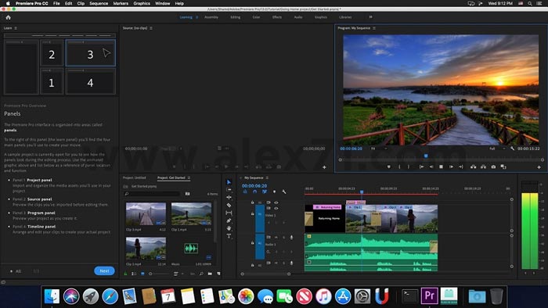Step back one frame in Program monitor

tap(431, 167)
